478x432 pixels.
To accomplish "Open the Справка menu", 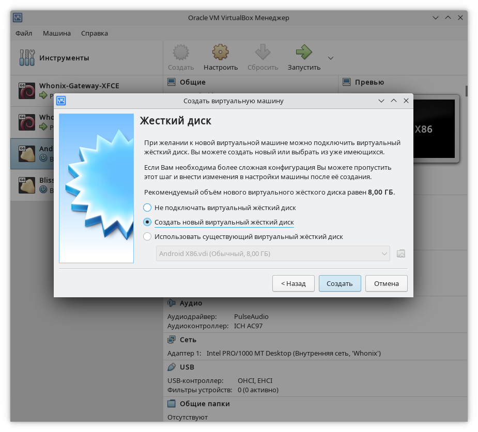I will [x=95, y=33].
